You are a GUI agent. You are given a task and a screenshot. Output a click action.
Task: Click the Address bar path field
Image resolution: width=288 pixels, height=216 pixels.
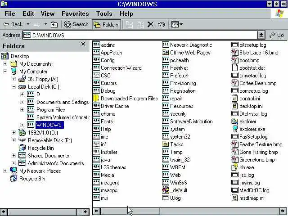(140, 35)
